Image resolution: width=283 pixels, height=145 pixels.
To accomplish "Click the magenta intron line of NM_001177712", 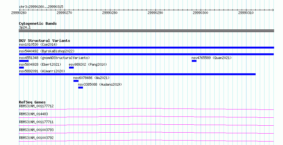I will pos(146,109).
